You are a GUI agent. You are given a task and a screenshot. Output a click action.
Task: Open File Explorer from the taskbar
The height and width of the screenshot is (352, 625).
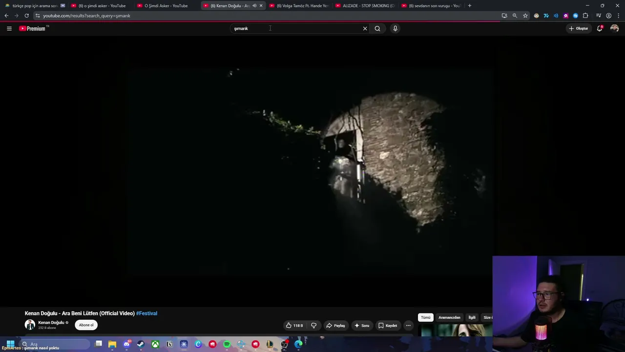pos(112,344)
